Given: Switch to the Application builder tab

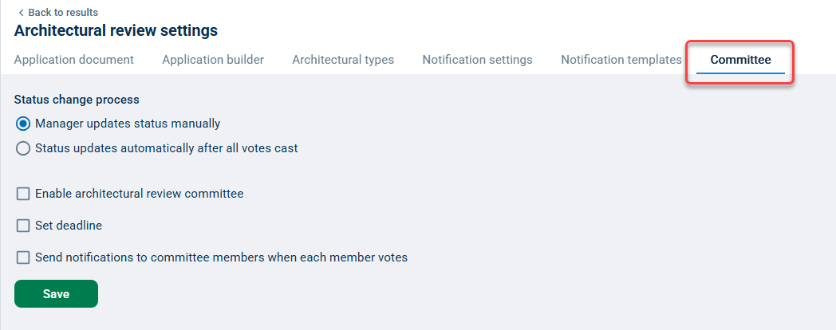Looking at the screenshot, I should (213, 60).
